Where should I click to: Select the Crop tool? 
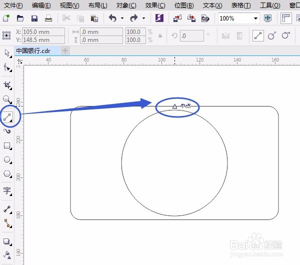pos(7,85)
